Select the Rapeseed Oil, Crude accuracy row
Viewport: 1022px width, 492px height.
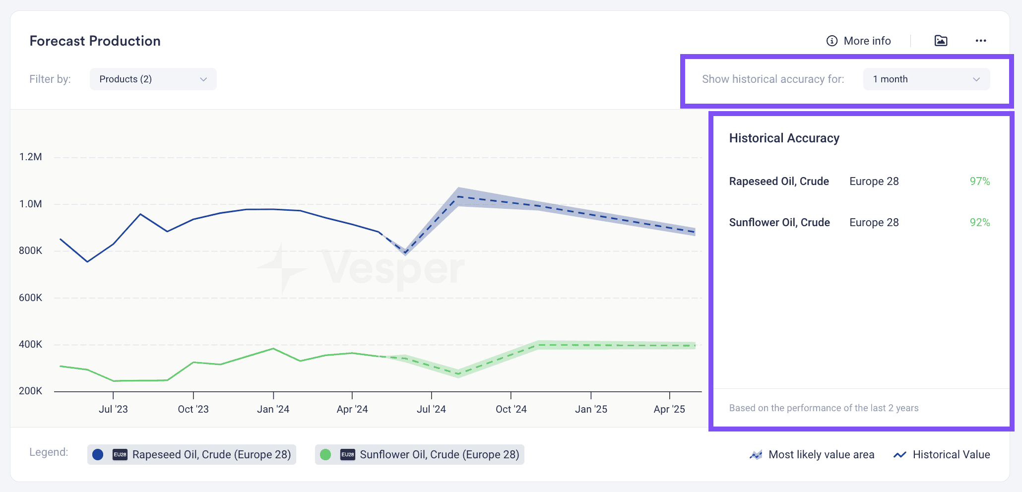(859, 181)
